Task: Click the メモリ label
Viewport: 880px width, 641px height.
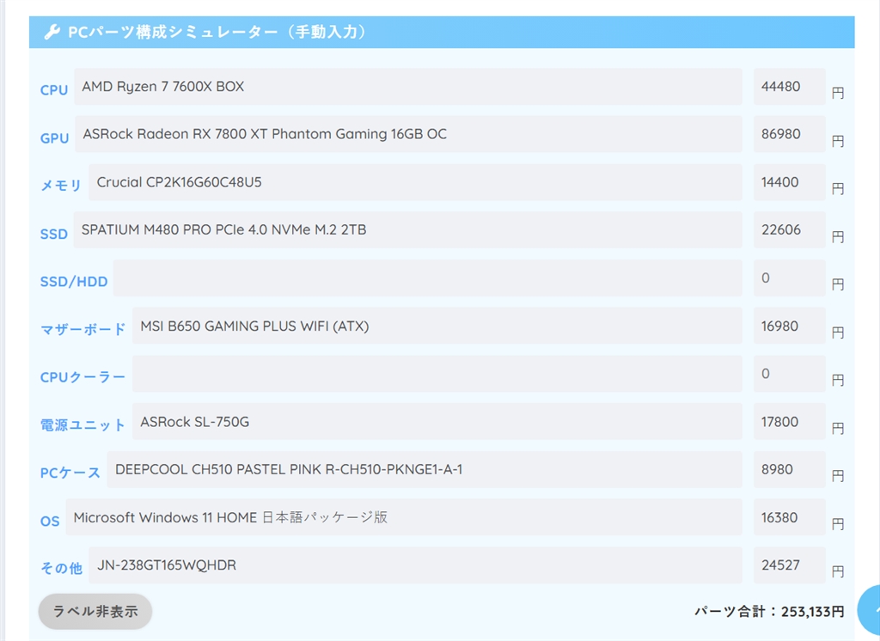Action: (x=61, y=186)
